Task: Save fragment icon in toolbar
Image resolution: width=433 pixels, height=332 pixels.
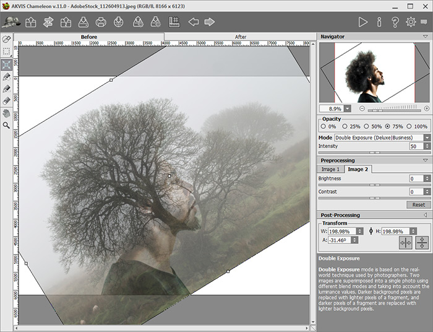Action: [x=156, y=22]
